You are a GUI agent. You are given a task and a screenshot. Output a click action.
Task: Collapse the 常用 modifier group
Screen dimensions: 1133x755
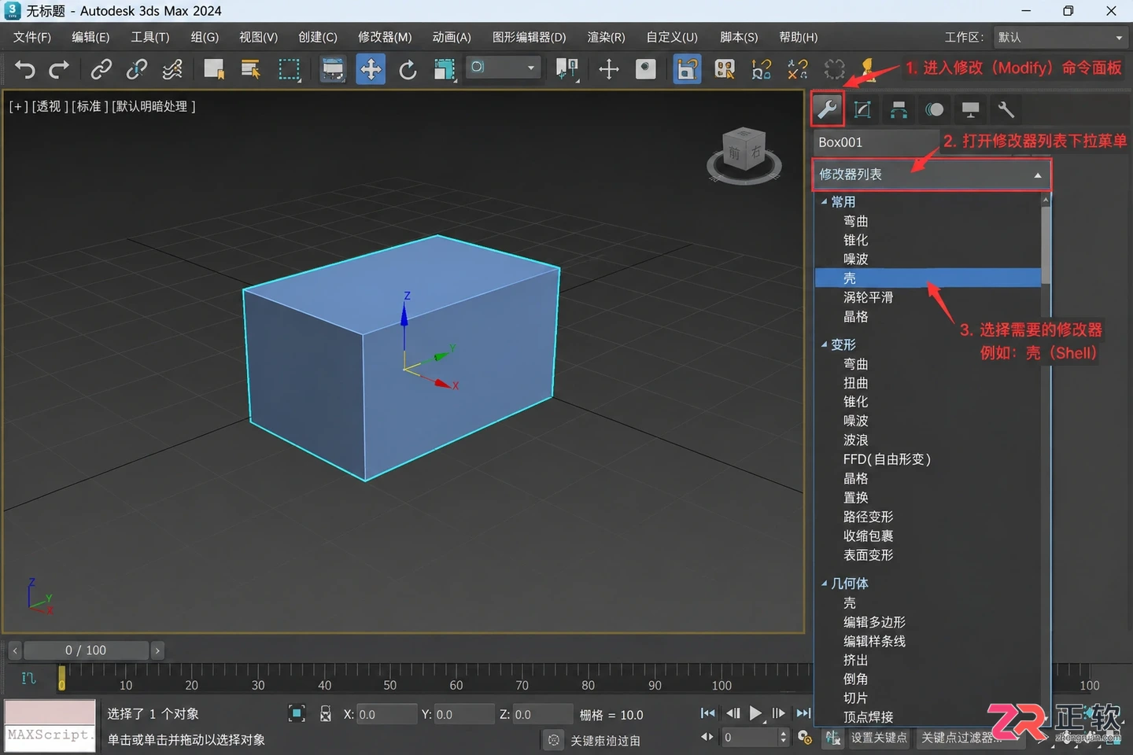824,202
